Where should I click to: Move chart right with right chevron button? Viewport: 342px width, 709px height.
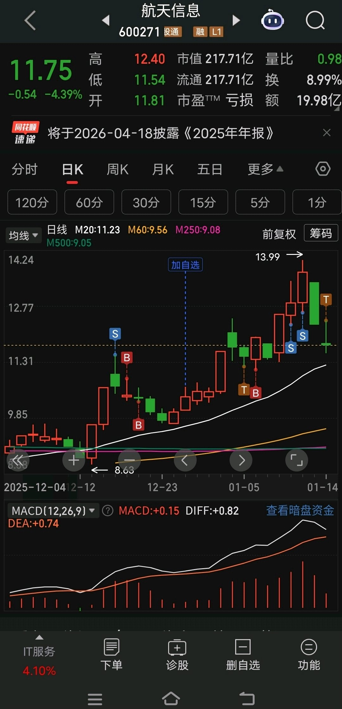(x=241, y=460)
